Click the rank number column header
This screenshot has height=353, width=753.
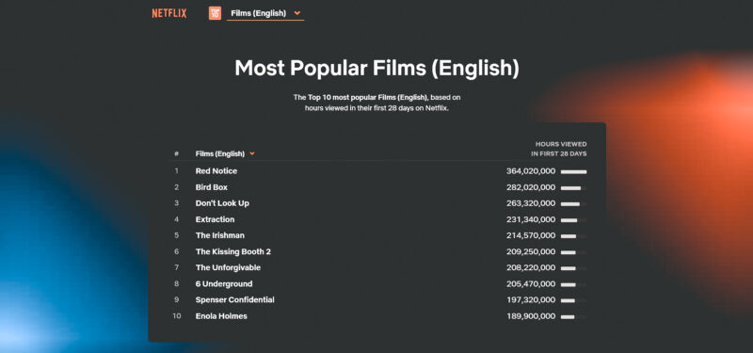[177, 154]
